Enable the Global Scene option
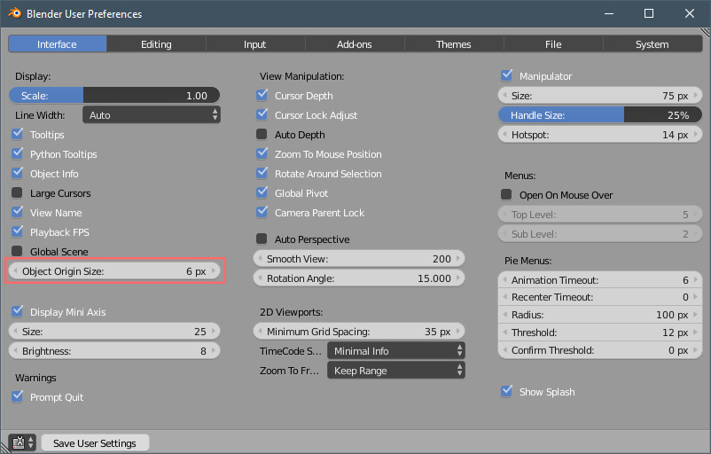This screenshot has height=454, width=711. click(17, 251)
